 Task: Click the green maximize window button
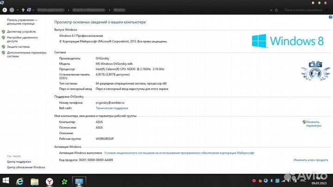click(x=319, y=3)
